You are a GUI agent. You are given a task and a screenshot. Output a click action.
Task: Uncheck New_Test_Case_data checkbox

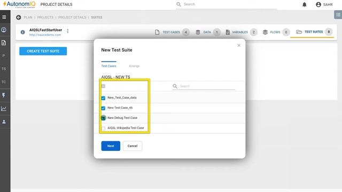[x=103, y=98]
